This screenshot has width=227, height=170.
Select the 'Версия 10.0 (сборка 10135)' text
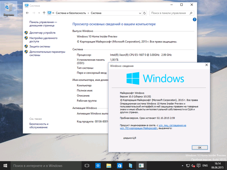pyautogui.click(x=135, y=97)
